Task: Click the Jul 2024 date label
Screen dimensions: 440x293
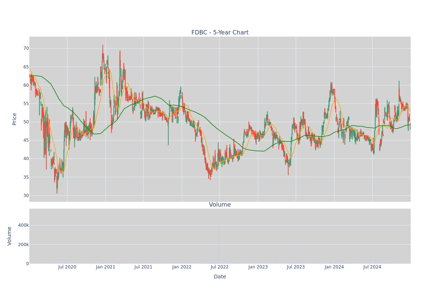Action: pos(372,267)
